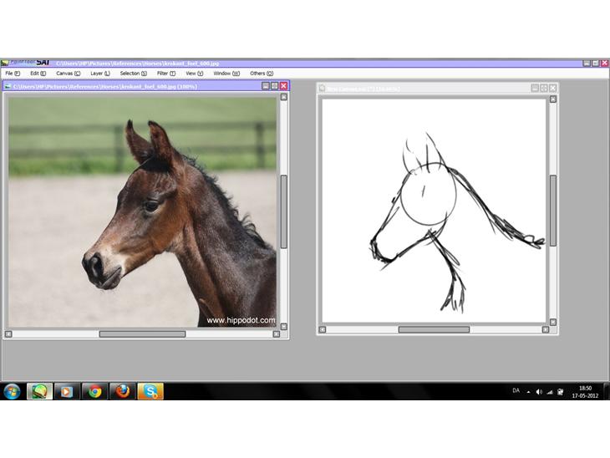The image size is (610, 458).
Task: Open Skype from the taskbar
Action: pyautogui.click(x=151, y=391)
